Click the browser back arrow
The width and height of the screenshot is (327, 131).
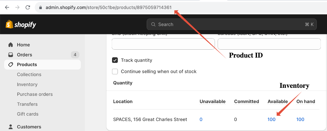7,8
